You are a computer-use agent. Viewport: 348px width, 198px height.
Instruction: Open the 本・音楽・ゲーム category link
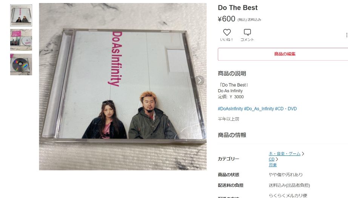pos(285,154)
